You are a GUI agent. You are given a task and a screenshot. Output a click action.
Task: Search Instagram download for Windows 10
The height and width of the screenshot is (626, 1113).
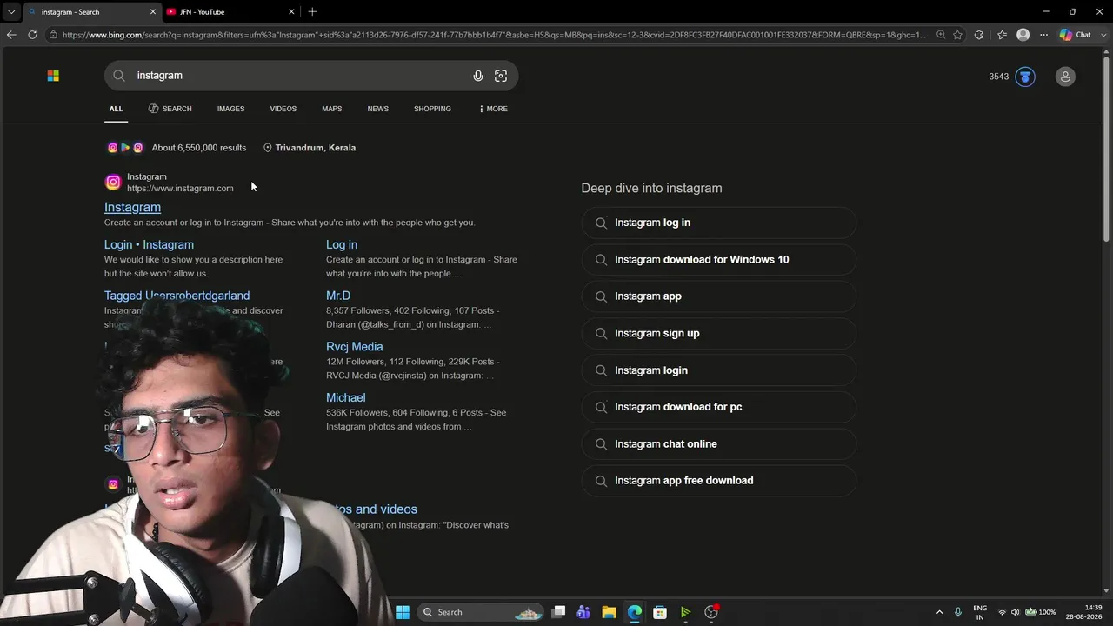coord(719,260)
